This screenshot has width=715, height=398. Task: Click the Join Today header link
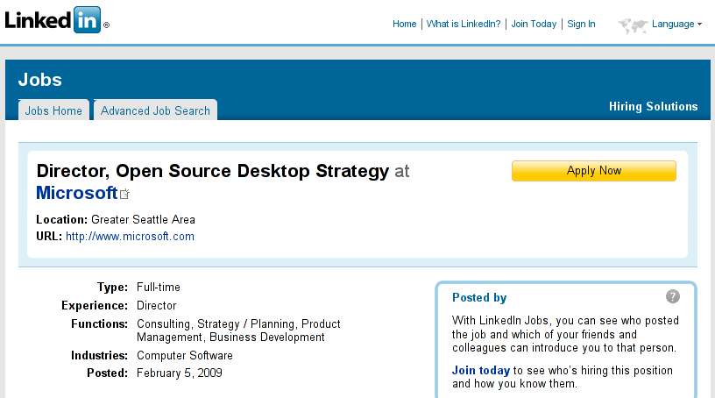coord(534,25)
